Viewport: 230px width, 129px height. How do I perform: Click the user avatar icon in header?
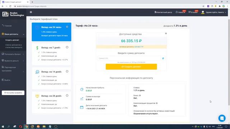(203, 12)
